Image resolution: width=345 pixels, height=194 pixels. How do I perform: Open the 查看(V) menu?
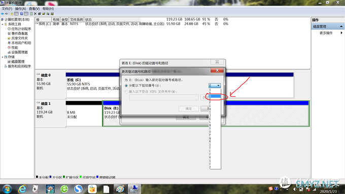(x=34, y=9)
